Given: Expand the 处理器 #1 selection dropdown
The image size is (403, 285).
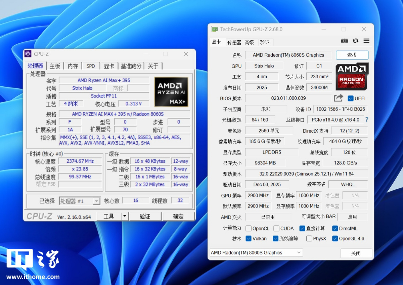Looking at the screenshot, I should [96, 201].
